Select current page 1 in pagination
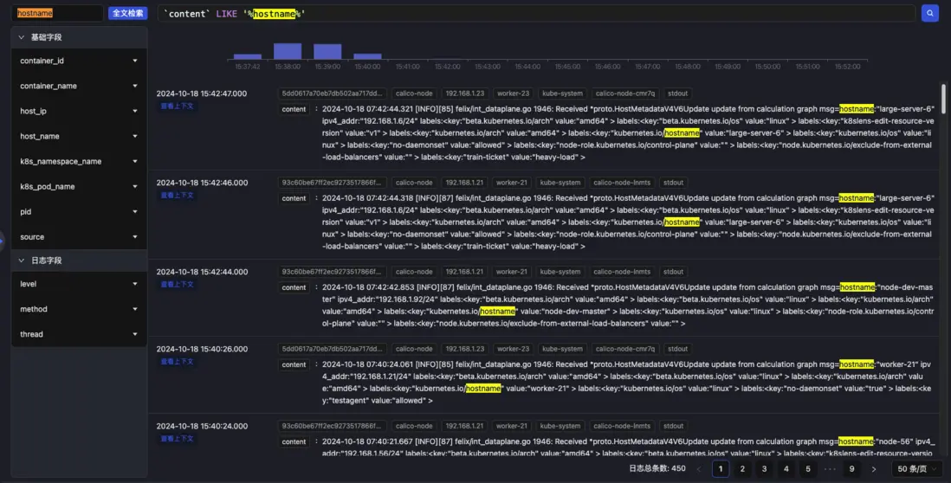951x483 pixels. click(x=721, y=468)
